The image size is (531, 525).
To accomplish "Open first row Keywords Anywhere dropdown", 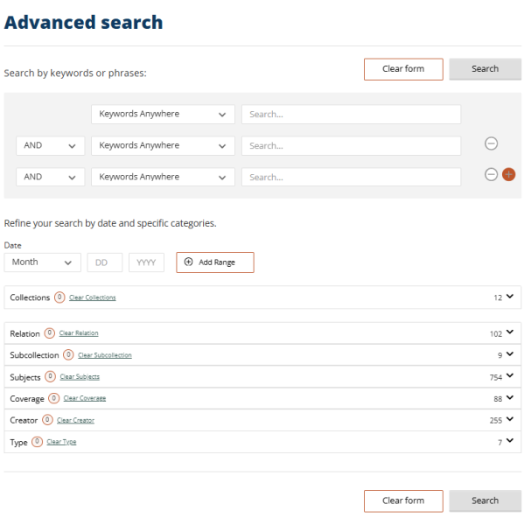I will coord(163,114).
